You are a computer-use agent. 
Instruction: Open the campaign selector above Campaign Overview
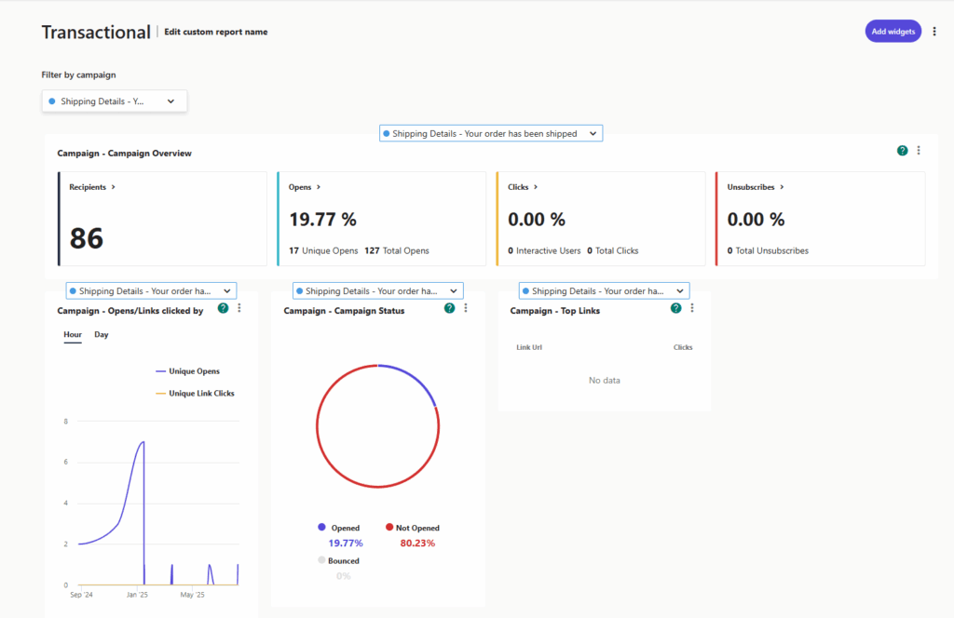491,132
